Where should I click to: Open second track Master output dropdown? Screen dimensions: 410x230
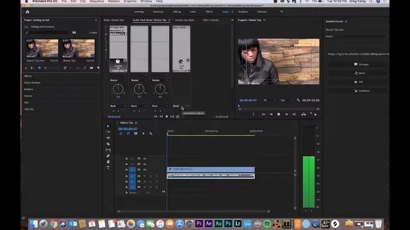(139, 80)
